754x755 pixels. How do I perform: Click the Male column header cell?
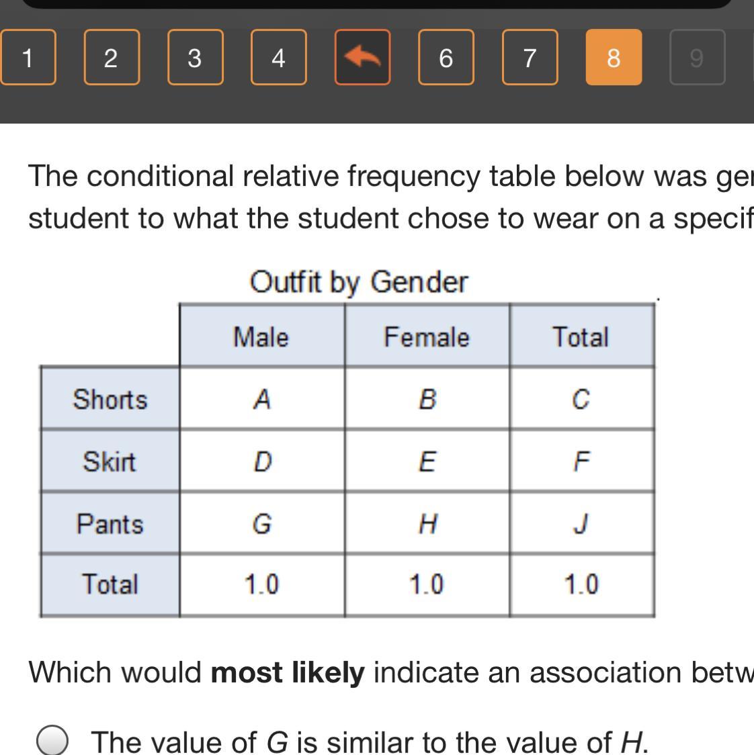[x=261, y=336]
